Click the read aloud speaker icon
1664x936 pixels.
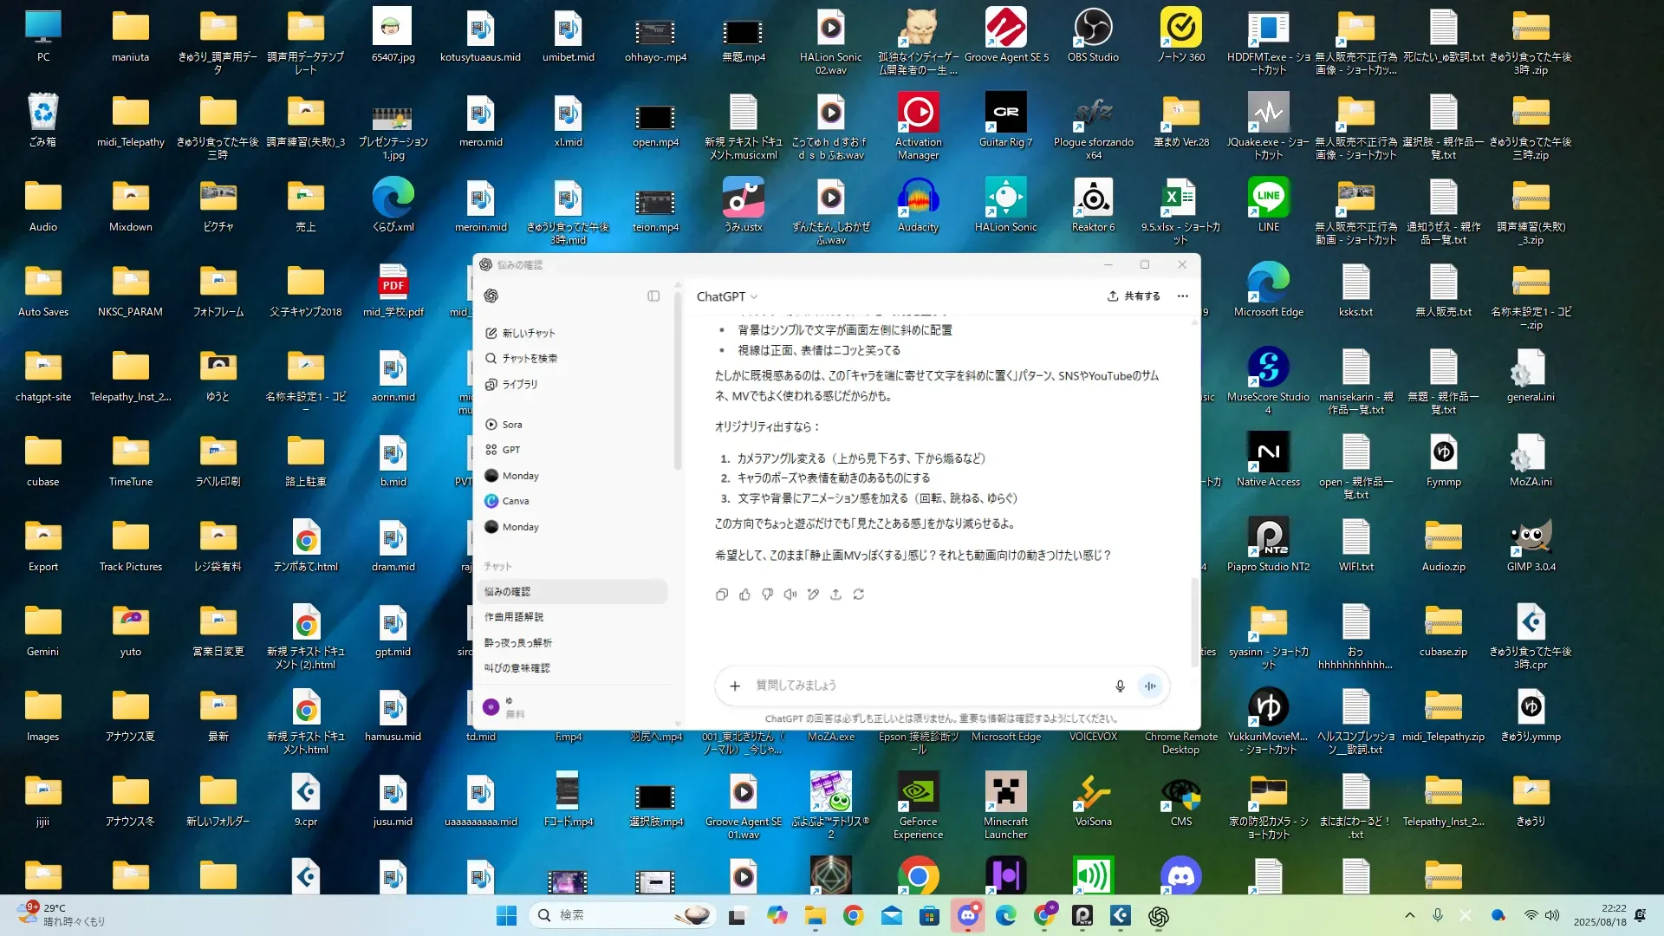click(790, 595)
